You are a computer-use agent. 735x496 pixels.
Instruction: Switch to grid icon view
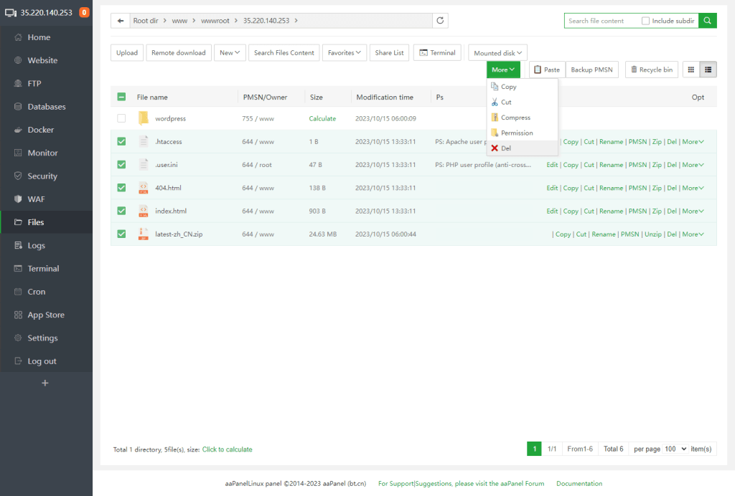click(x=691, y=70)
